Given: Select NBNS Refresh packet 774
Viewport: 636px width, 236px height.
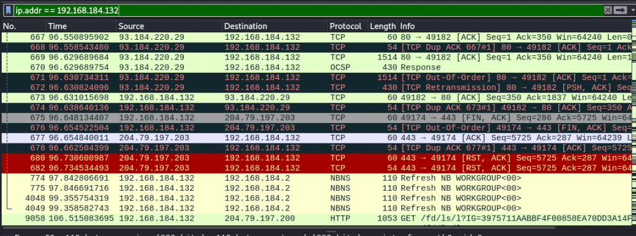Looking at the screenshot, I should [x=316, y=178].
